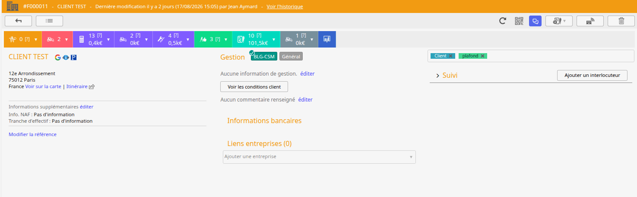Click help mark beside 13 on calculator tab
The height and width of the screenshot is (197, 637).
[x=100, y=35]
